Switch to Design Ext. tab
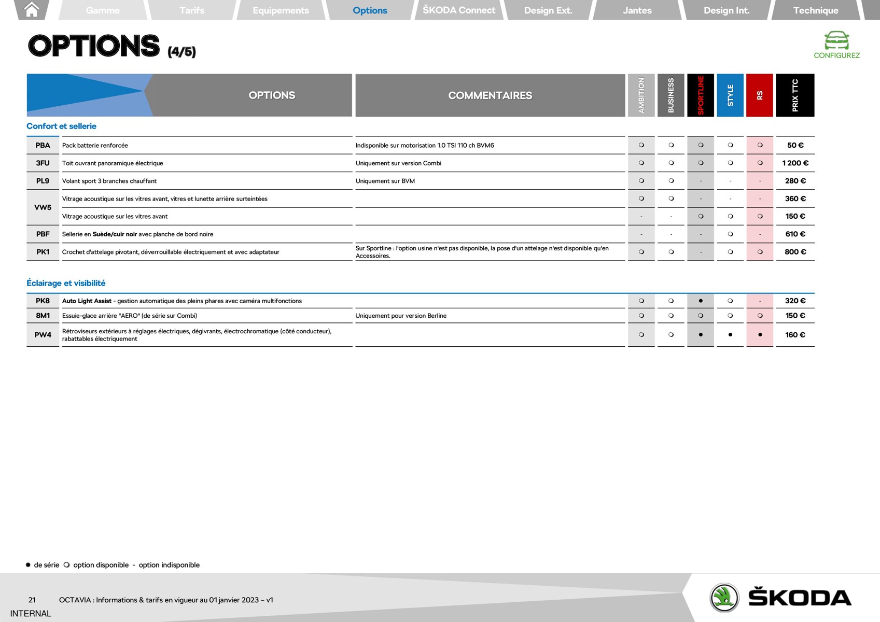This screenshot has width=880, height=622. click(548, 10)
